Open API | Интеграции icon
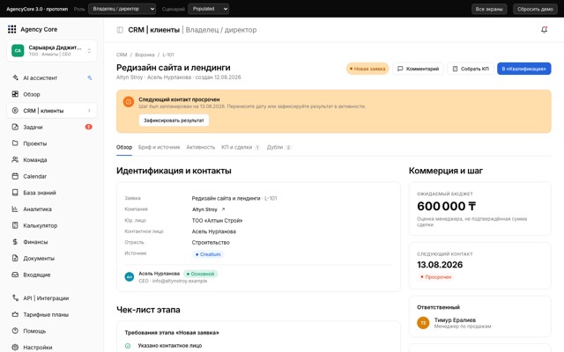The height and width of the screenshot is (352, 564). [15, 297]
